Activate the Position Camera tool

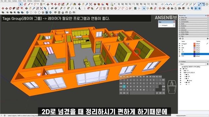pyautogui.click(x=49, y=8)
